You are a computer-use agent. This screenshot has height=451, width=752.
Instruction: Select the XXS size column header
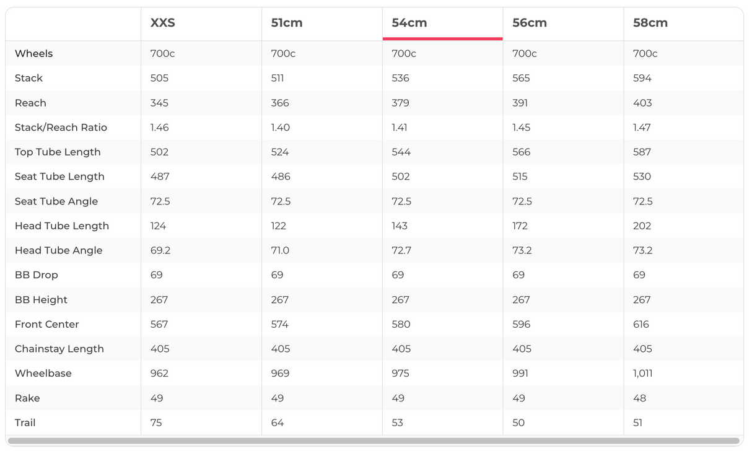click(163, 23)
